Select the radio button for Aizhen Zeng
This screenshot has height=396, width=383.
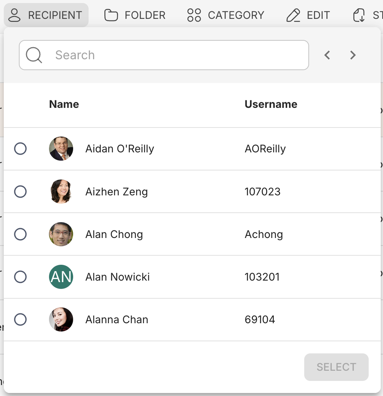tap(20, 192)
